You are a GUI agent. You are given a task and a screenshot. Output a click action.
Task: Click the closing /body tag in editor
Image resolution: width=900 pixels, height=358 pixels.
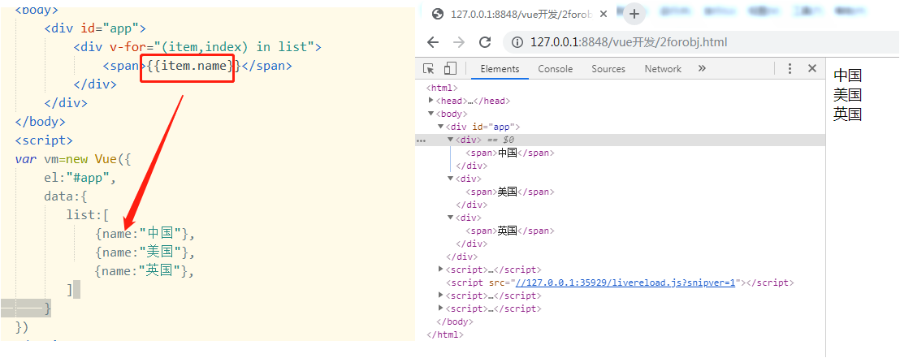41,122
